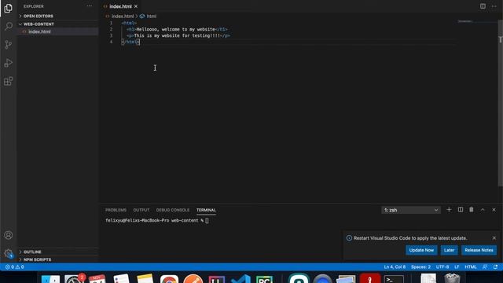Open editor more actions ellipsis menu
503x283 pixels.
click(x=494, y=6)
